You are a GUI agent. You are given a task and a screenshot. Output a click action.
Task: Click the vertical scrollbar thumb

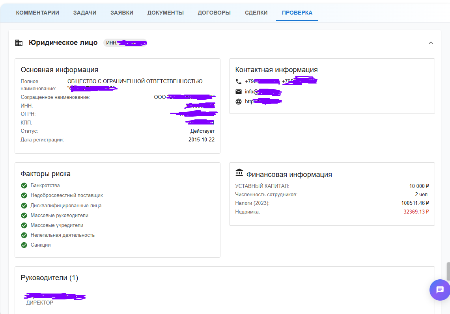tap(448, 271)
